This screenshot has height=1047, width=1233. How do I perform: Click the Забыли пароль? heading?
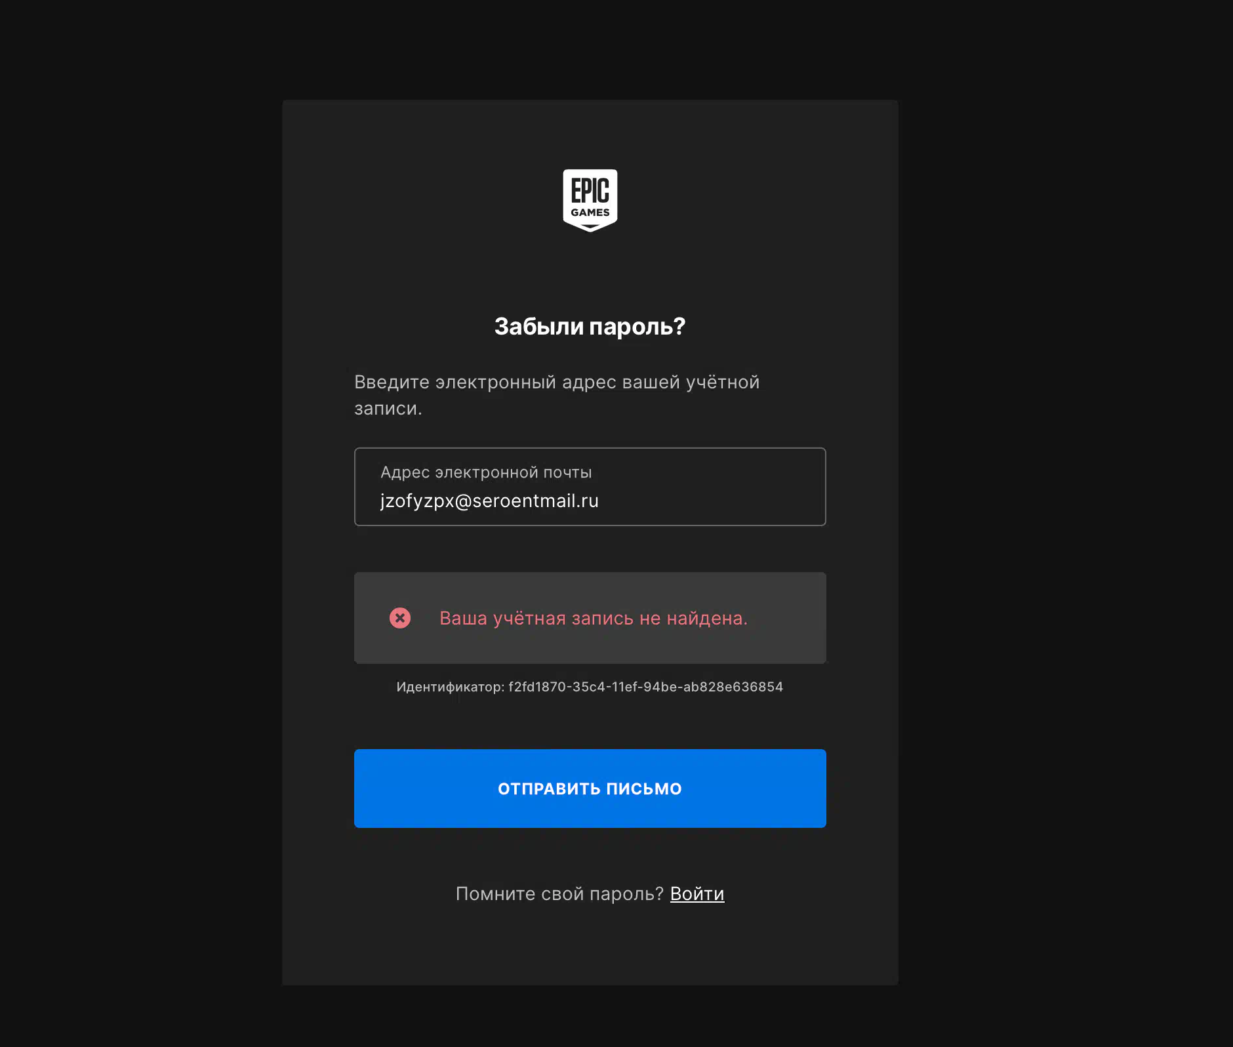click(x=590, y=326)
